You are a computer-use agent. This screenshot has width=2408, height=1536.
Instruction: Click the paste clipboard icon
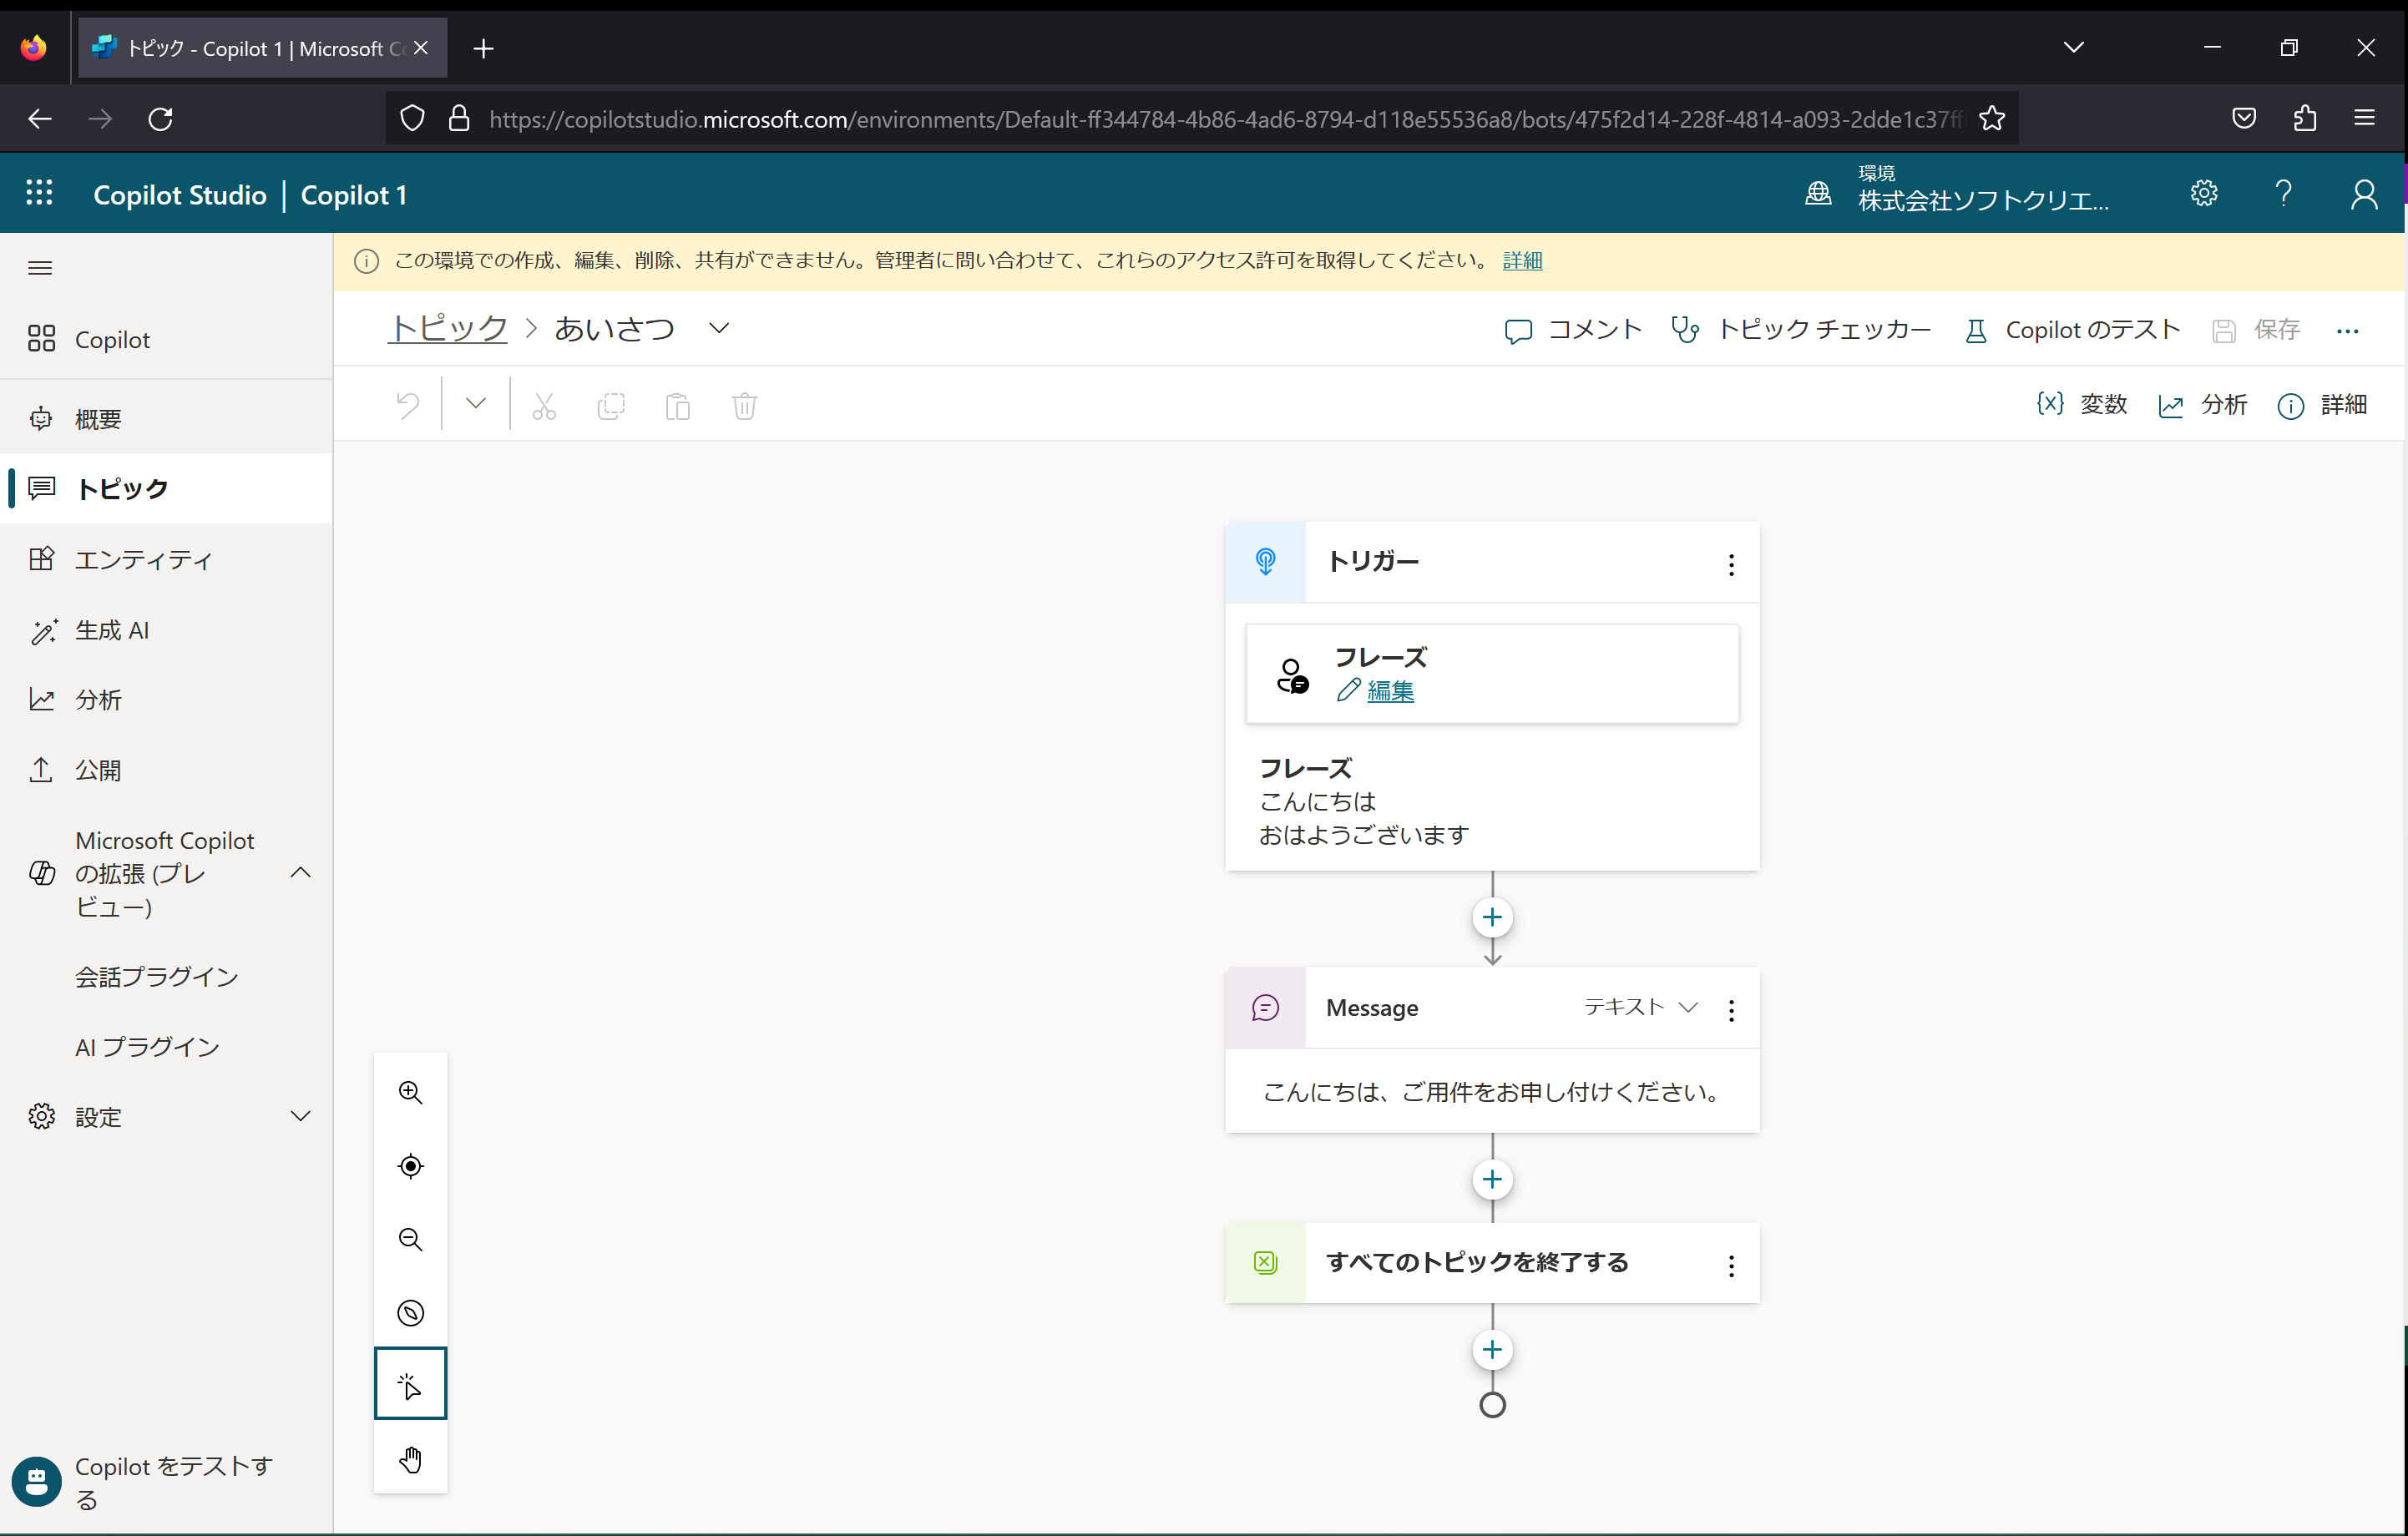[x=678, y=406]
